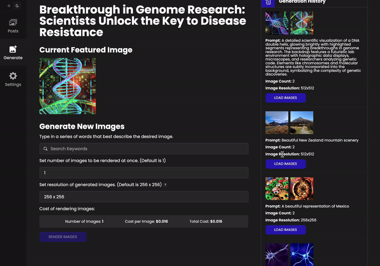380x266 pixels.
Task: Click the 'Generation History' panel heading
Action: (302, 2)
